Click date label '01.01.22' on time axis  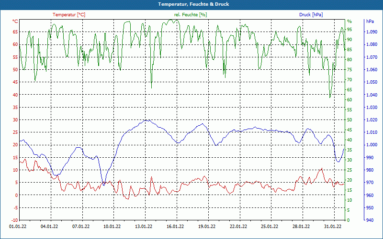(18, 227)
